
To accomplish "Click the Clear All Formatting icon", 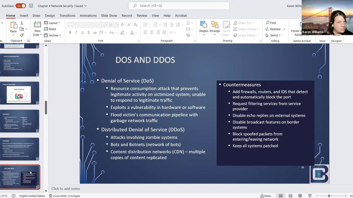I will (136, 25).
